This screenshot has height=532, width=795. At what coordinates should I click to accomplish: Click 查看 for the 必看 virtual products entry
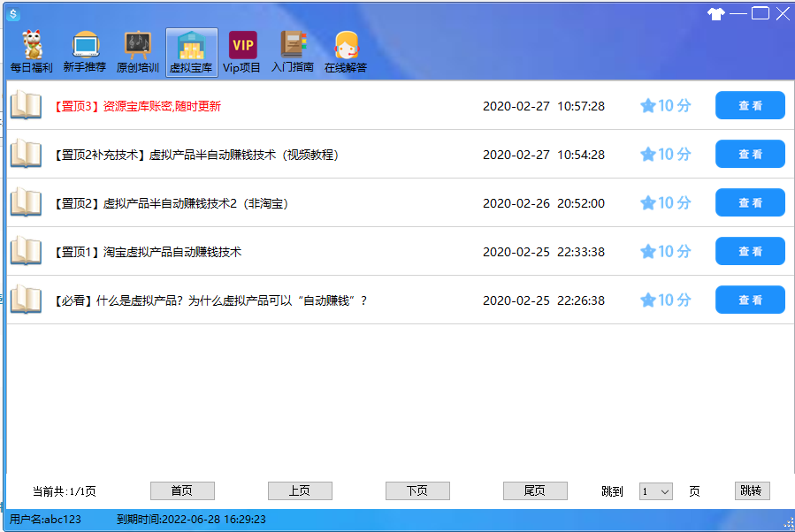coord(750,300)
